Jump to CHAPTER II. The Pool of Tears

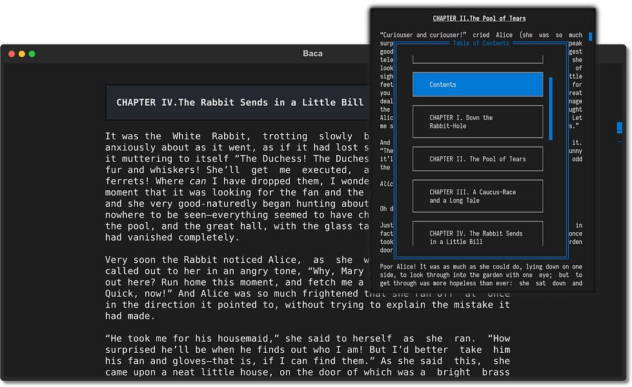[478, 159]
